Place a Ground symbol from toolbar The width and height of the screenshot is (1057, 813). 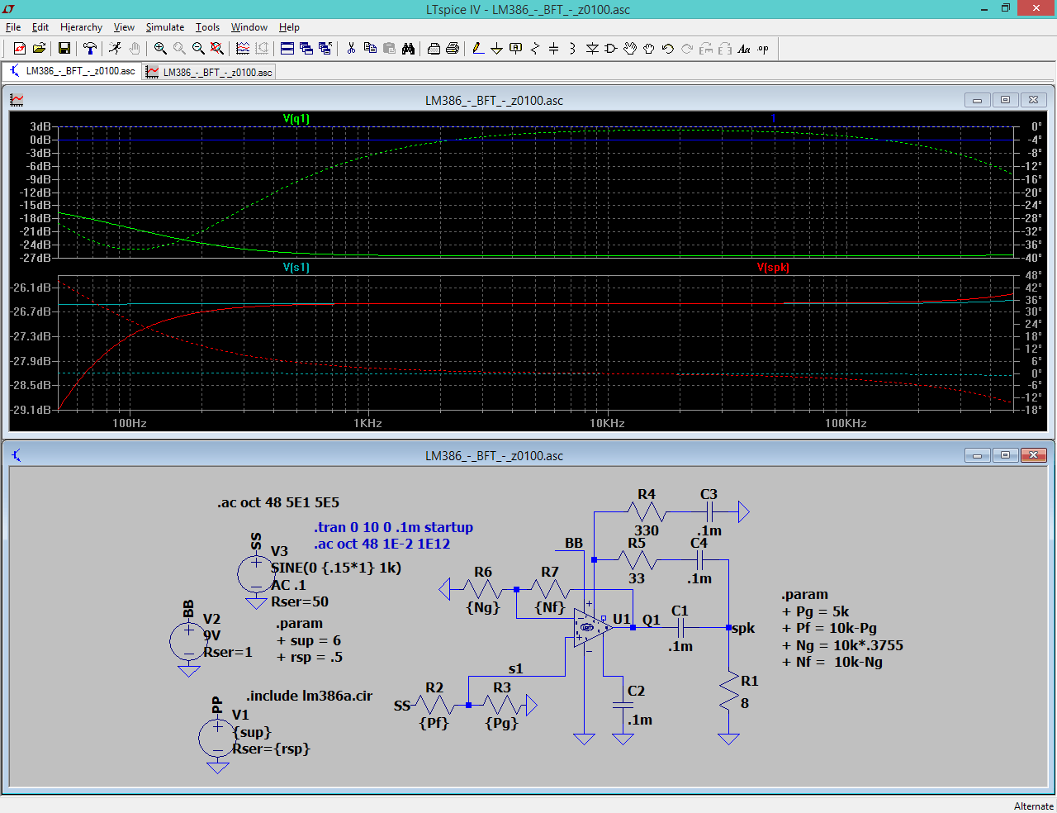[x=497, y=49]
